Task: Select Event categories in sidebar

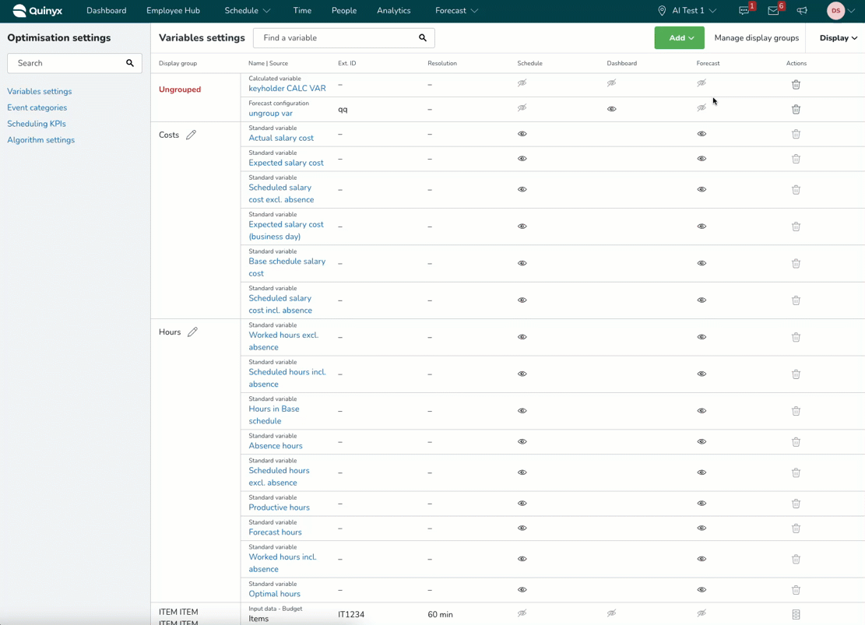Action: point(37,107)
